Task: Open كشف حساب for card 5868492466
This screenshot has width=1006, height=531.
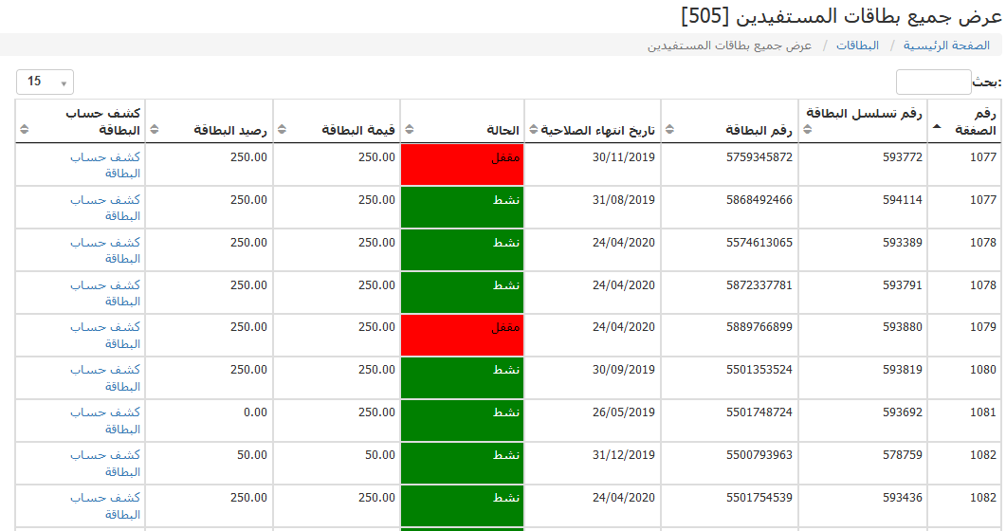Action: point(105,208)
